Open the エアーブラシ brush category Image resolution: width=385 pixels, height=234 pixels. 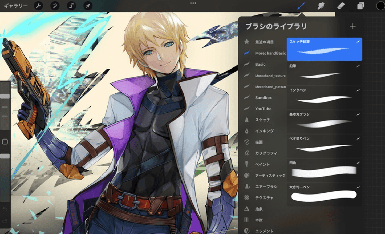point(266,187)
